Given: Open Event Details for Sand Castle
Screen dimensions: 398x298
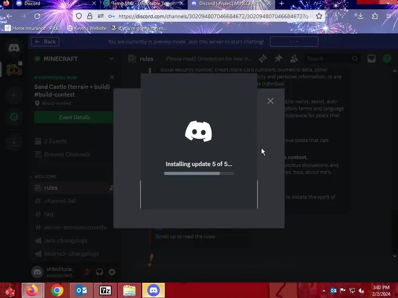Looking at the screenshot, I should [74, 117].
